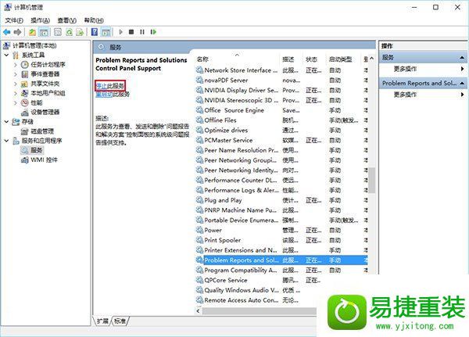The image size is (469, 337).
Task: Click the green Refresh toolbar icon
Action: click(x=69, y=32)
